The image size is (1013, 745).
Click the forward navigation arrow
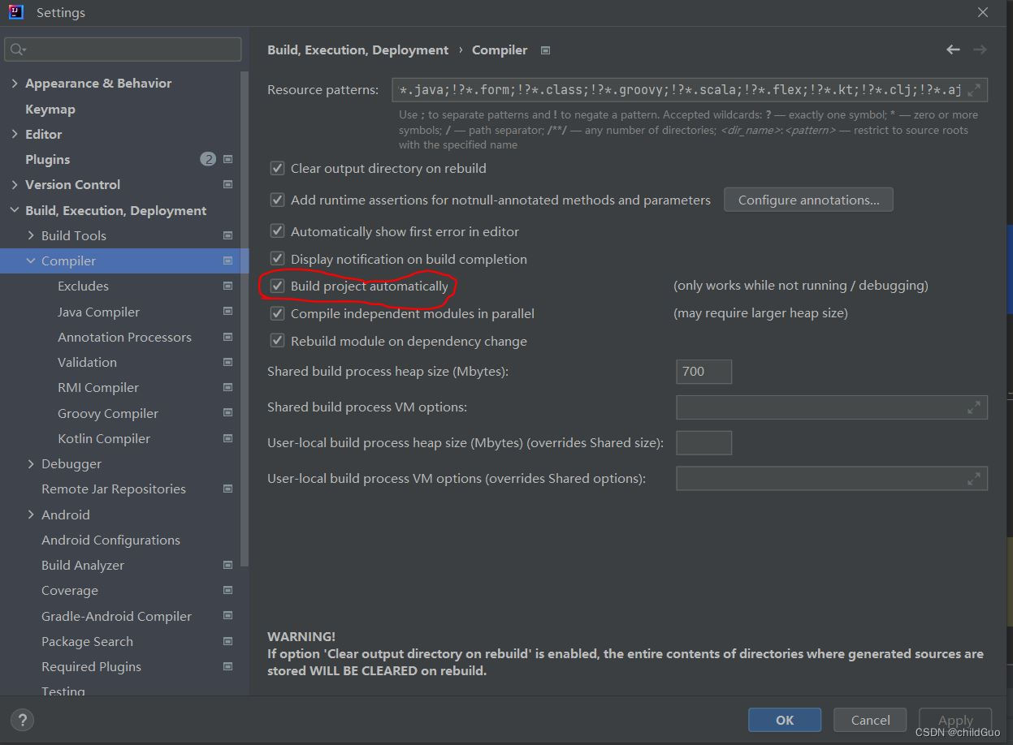point(980,50)
